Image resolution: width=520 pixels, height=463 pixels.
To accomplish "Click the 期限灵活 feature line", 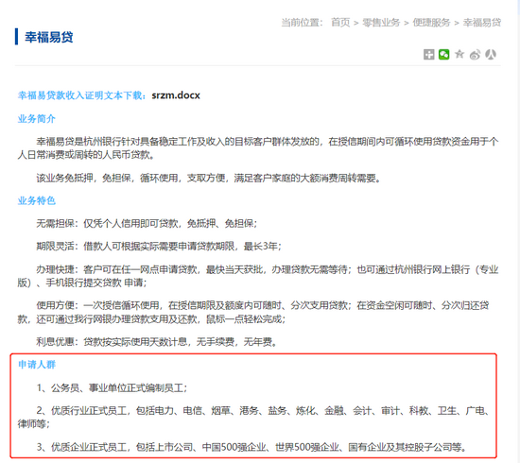I will 159,247.
